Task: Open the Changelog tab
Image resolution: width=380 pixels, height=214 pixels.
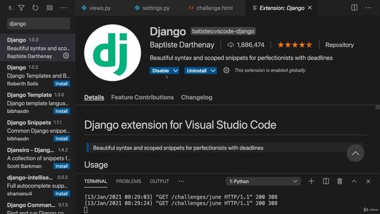Action: point(197,97)
